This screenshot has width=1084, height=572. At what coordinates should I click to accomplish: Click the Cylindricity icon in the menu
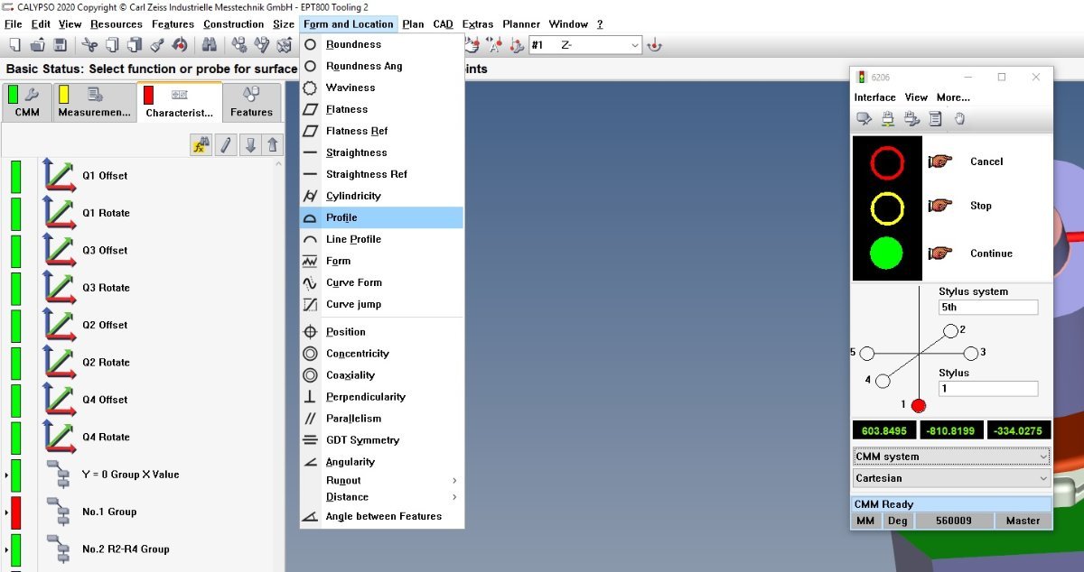tap(310, 196)
